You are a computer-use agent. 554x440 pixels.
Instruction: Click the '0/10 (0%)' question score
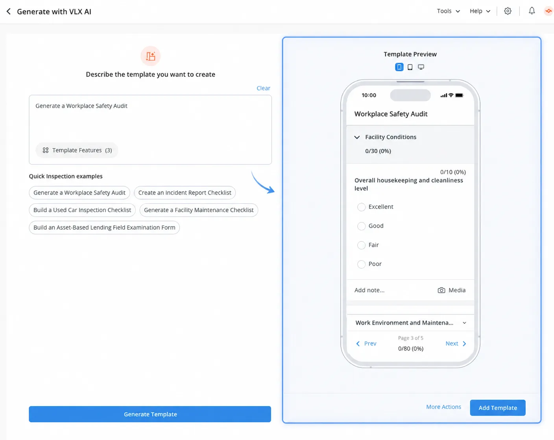pos(453,172)
